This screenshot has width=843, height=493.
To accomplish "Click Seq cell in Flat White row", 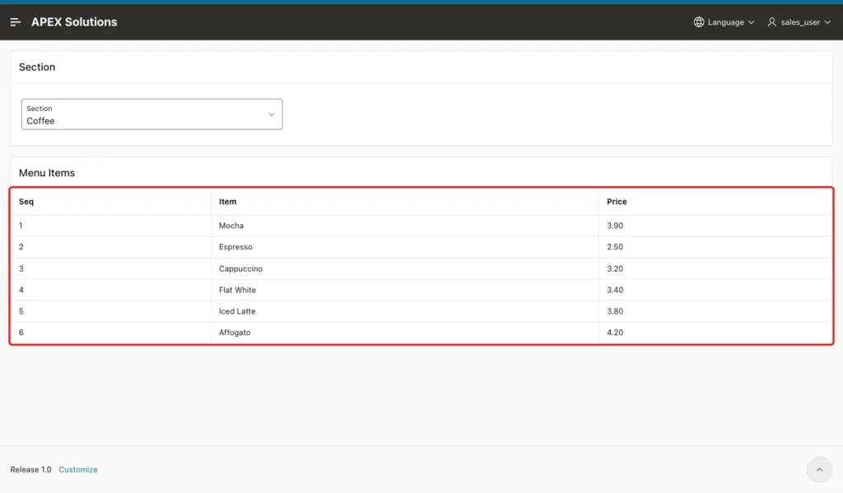I will pyautogui.click(x=111, y=290).
